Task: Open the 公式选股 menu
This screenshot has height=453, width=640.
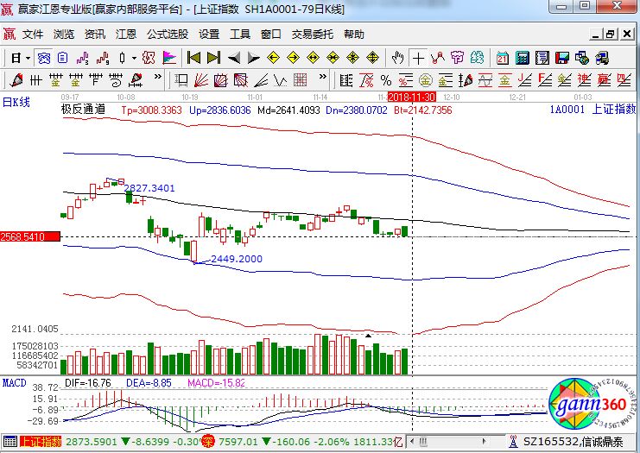Action: (167, 35)
